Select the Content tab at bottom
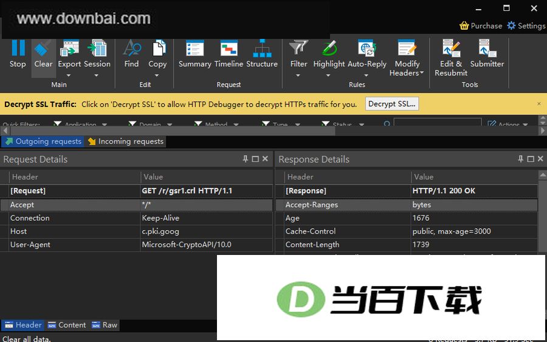This screenshot has height=342, width=547. [x=67, y=325]
